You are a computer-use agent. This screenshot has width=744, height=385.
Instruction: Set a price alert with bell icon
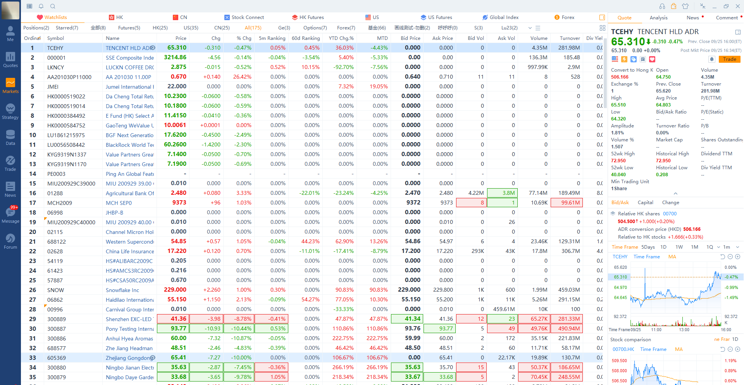[712, 59]
